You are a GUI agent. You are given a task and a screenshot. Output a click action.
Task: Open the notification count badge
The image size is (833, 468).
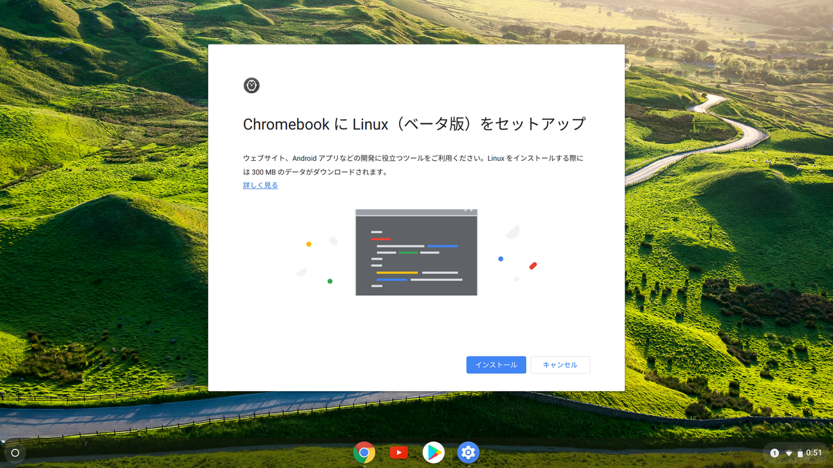(x=775, y=453)
